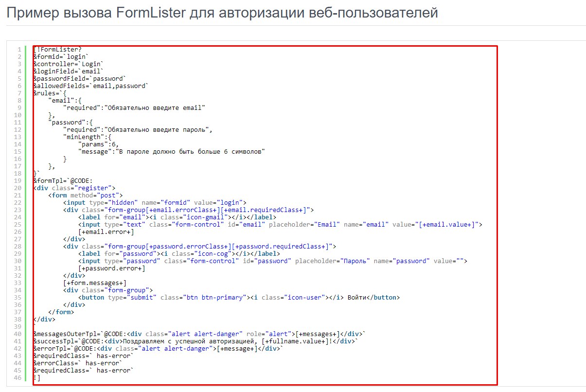
Task: Click the "Обязательно введите пароль" rule text
Action: (x=157, y=129)
